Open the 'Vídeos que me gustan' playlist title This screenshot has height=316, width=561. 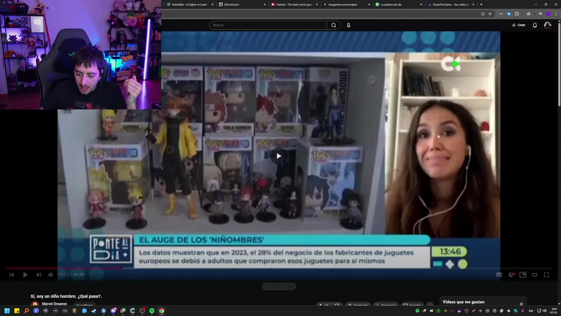tap(463, 302)
